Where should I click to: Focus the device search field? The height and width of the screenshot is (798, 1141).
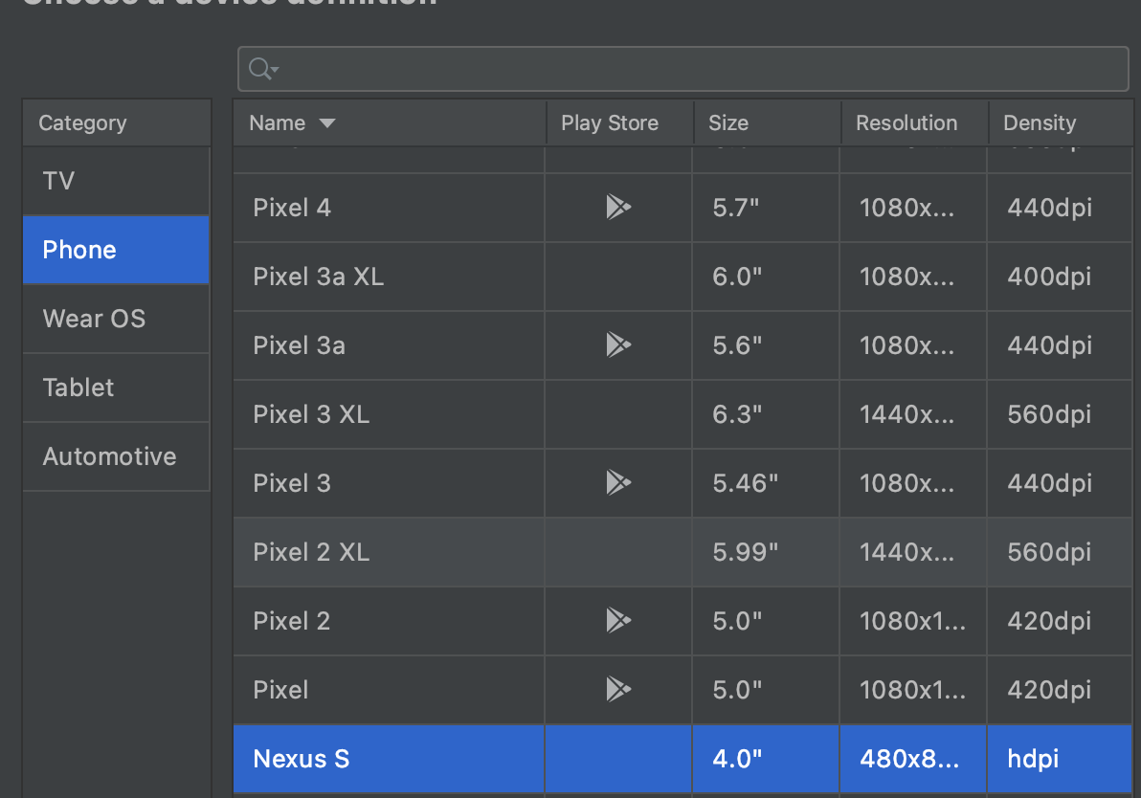683,69
